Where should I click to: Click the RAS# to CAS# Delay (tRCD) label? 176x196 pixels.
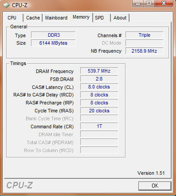[43, 95]
